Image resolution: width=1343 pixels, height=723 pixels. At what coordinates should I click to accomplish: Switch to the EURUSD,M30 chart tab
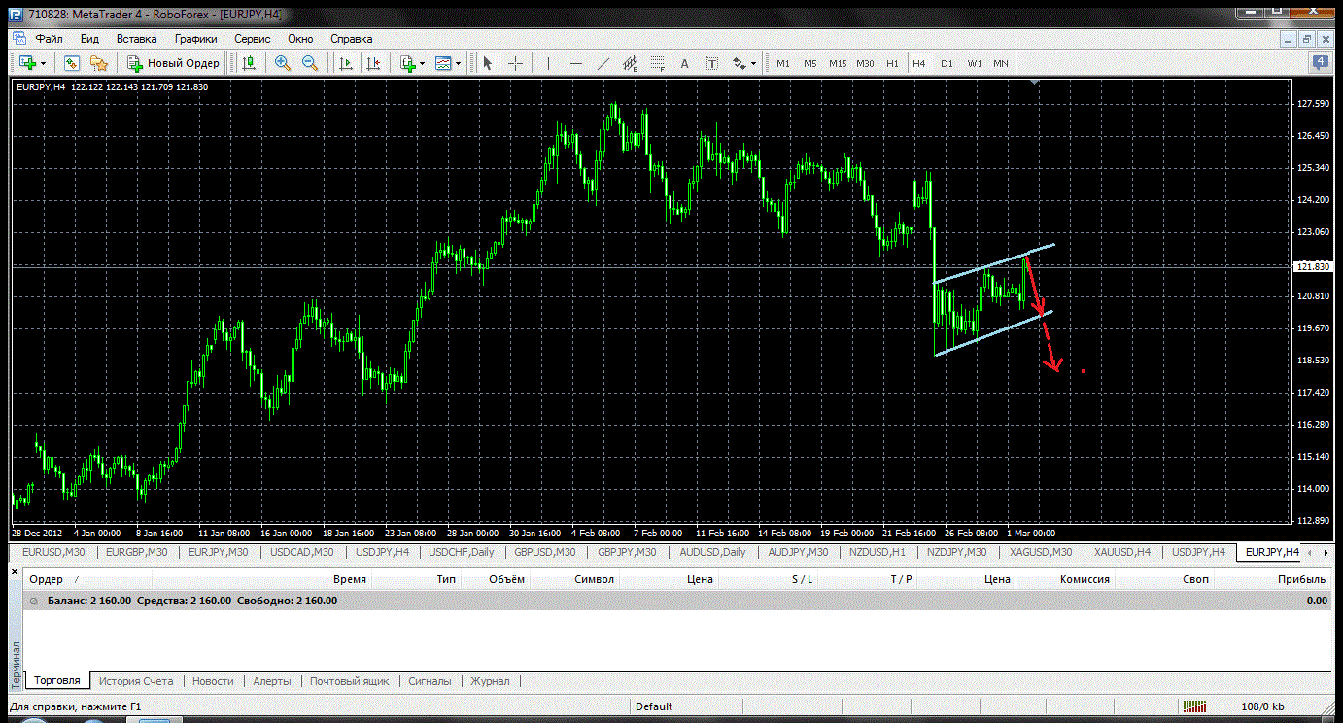53,552
